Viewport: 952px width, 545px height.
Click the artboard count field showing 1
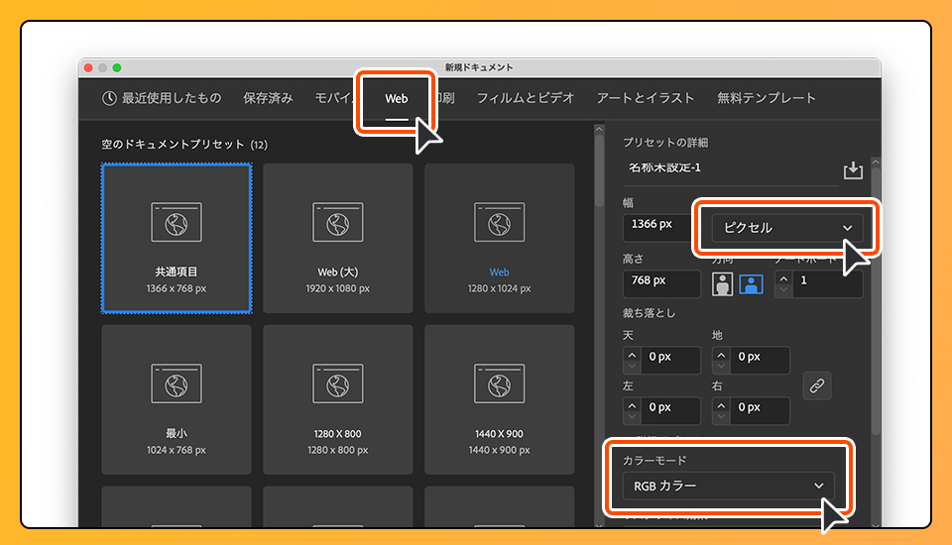click(827, 284)
